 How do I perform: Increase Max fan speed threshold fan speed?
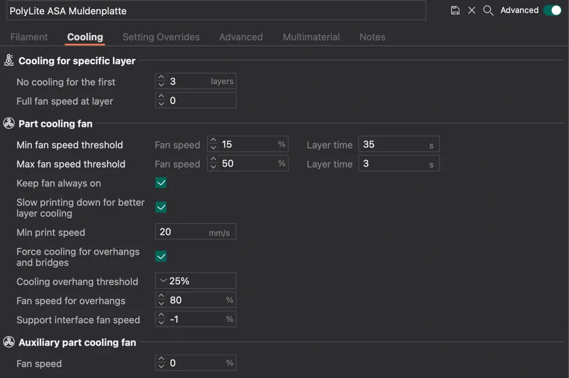[213, 160]
